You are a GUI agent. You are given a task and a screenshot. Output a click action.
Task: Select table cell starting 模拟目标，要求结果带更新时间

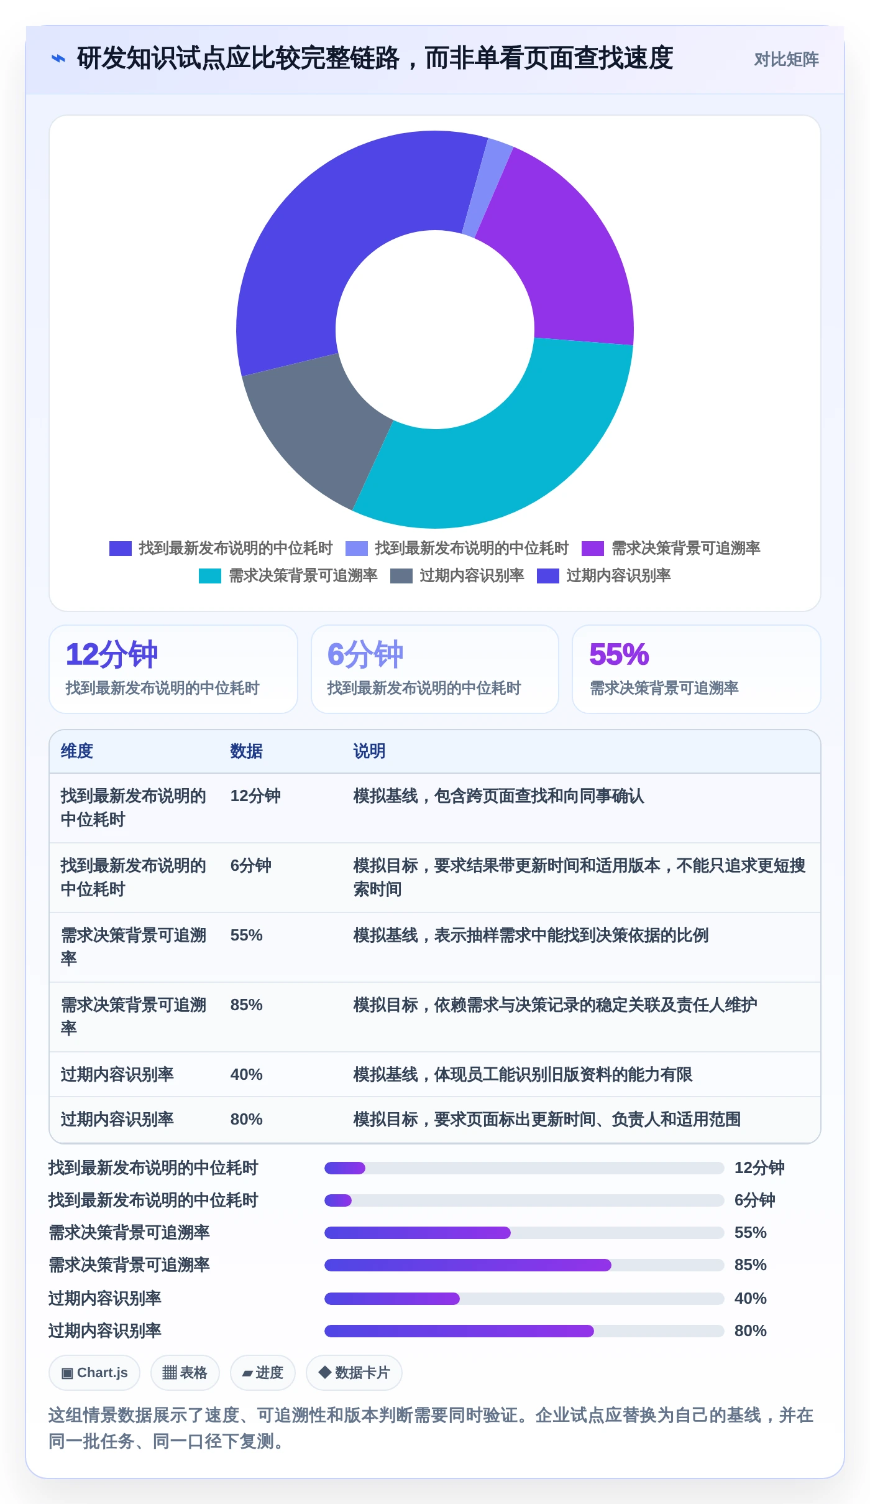coord(580,878)
